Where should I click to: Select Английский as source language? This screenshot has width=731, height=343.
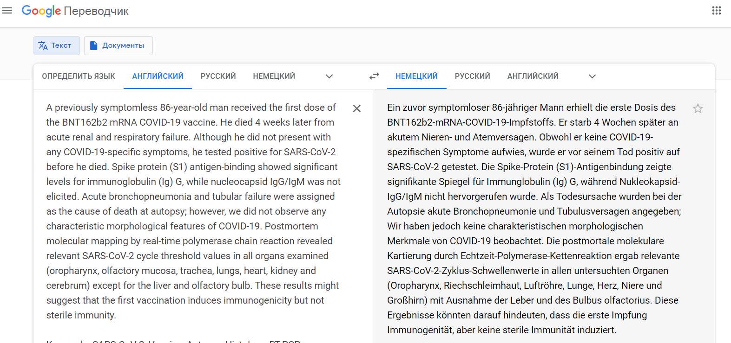coord(158,76)
